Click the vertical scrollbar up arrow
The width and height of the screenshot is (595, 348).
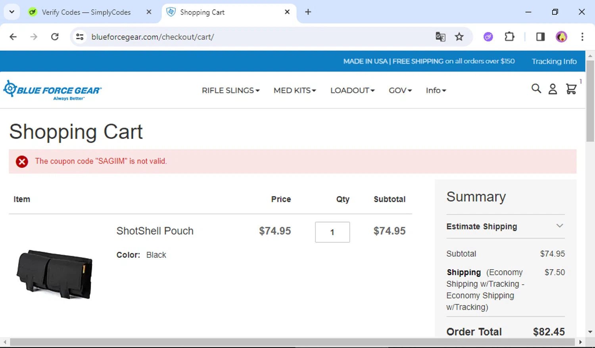[590, 56]
